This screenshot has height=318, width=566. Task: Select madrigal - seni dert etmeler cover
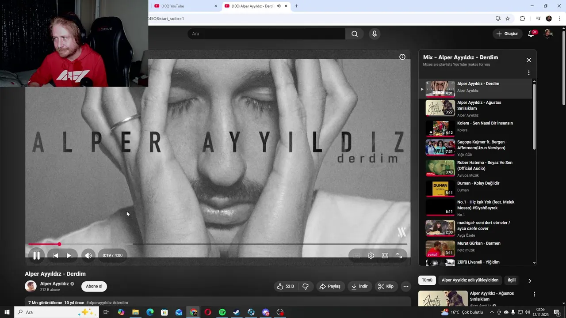(x=476, y=228)
